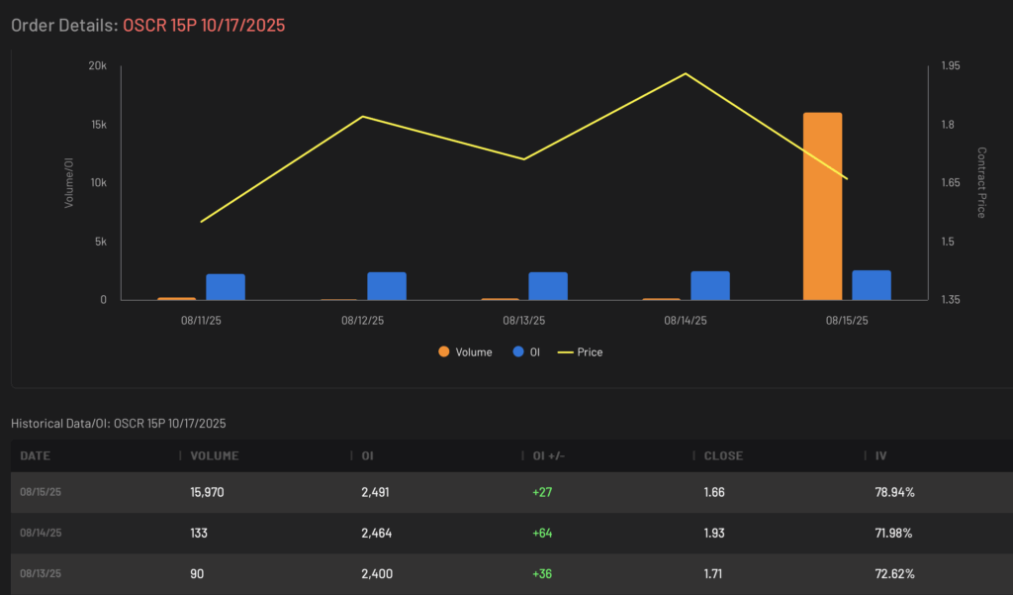Image resolution: width=1013 pixels, height=595 pixels.
Task: Click the 1.95 right axis label
Action: click(951, 66)
